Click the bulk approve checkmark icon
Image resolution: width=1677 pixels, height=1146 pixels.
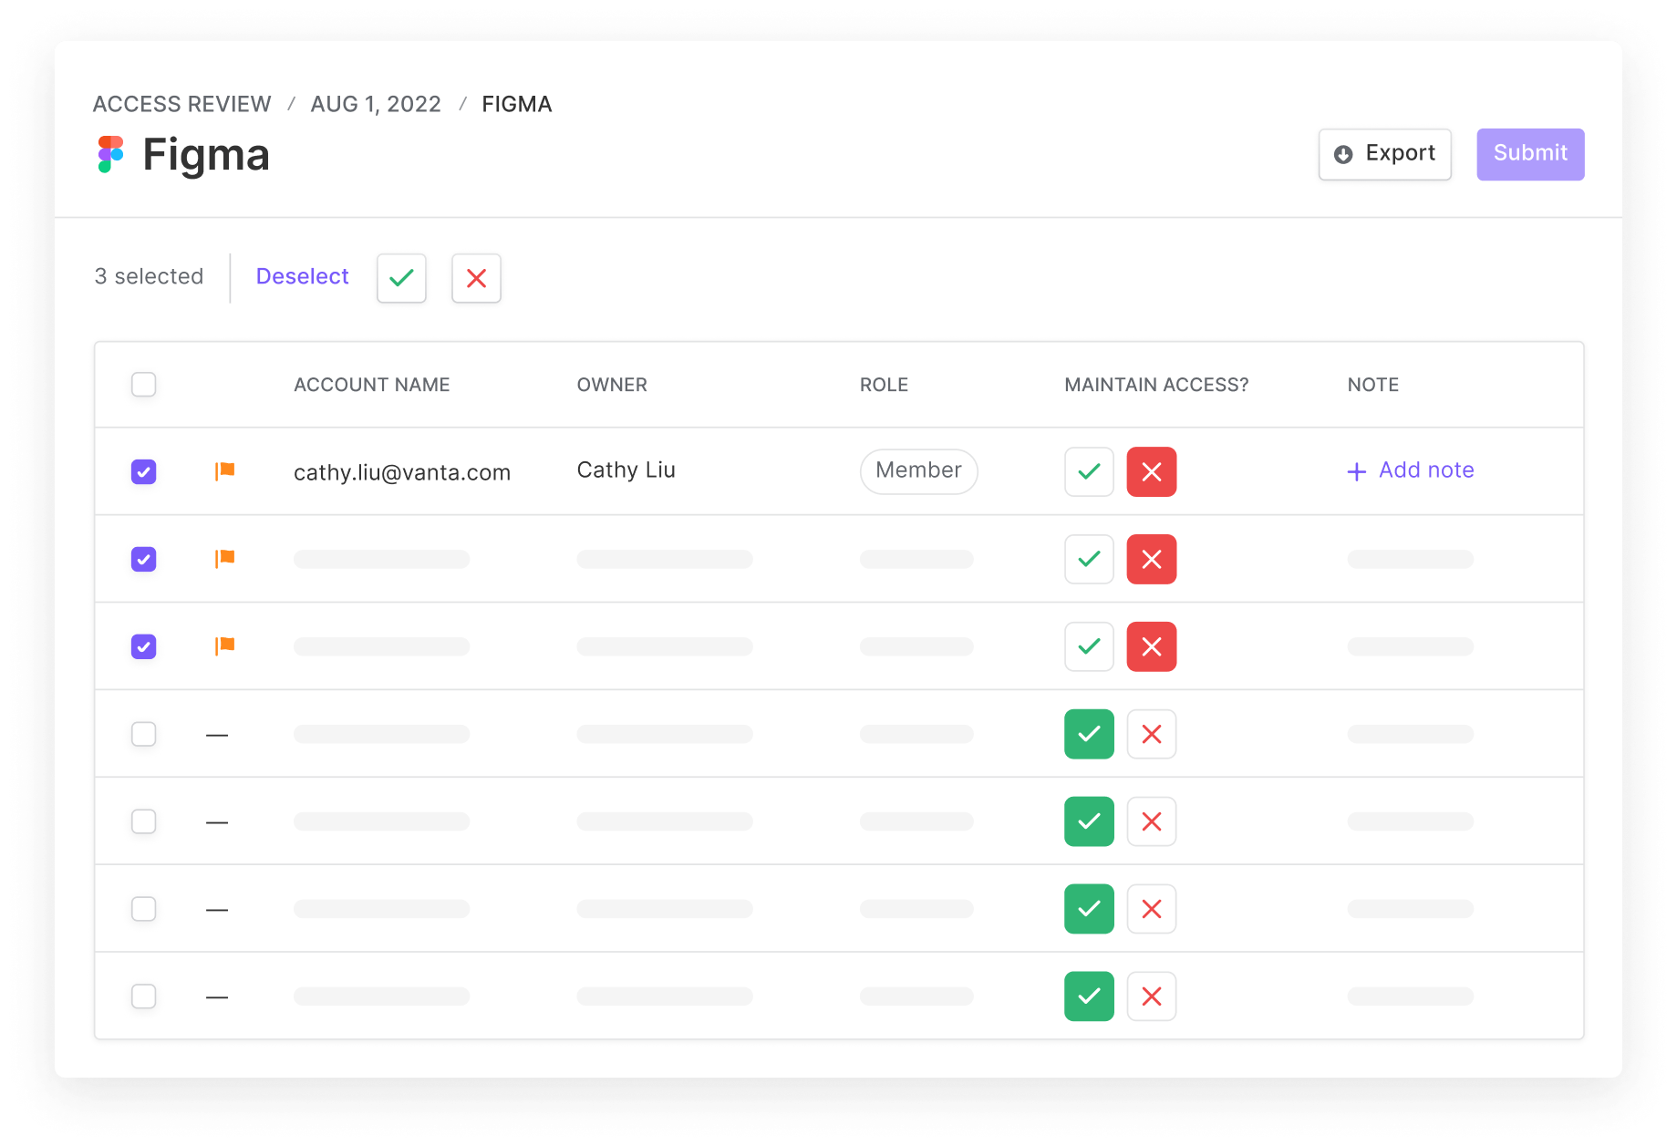[400, 278]
